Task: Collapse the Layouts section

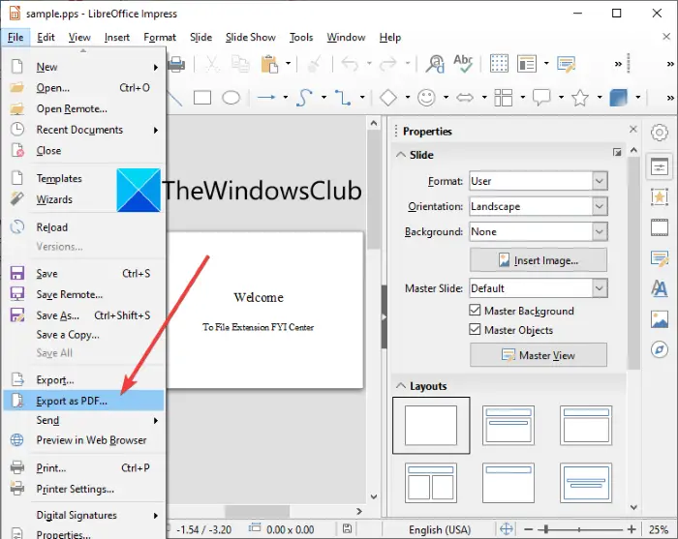Action: [x=401, y=386]
